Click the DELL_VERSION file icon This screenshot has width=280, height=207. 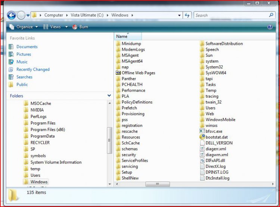pos(202,143)
